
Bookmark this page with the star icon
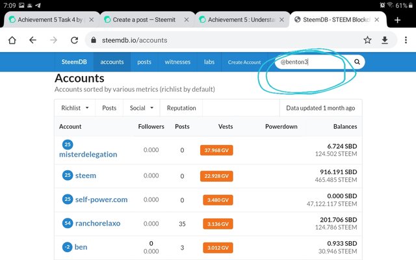click(x=368, y=40)
